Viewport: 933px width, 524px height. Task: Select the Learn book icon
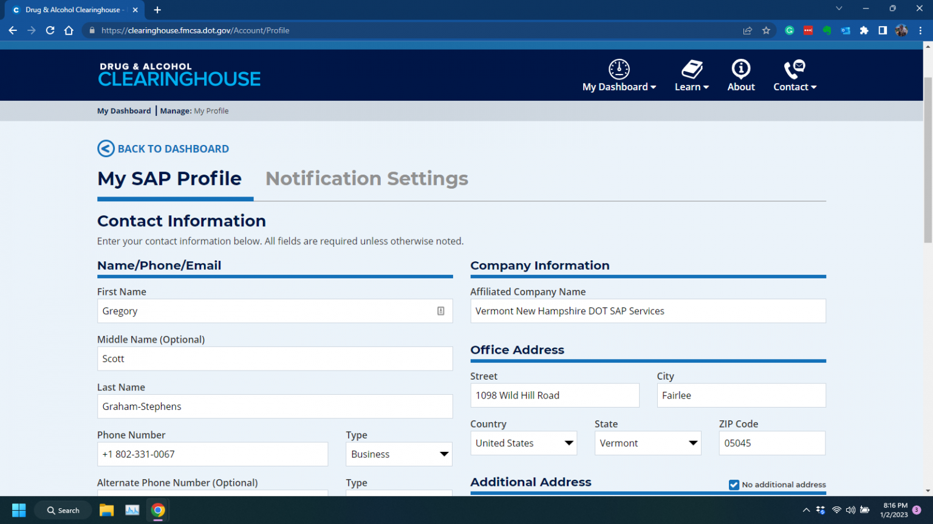click(x=691, y=69)
